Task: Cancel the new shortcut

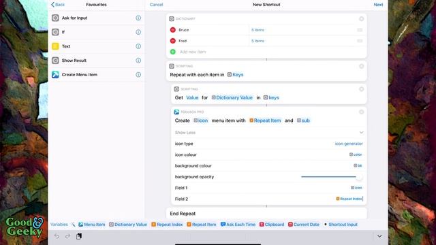Action: click(156, 5)
